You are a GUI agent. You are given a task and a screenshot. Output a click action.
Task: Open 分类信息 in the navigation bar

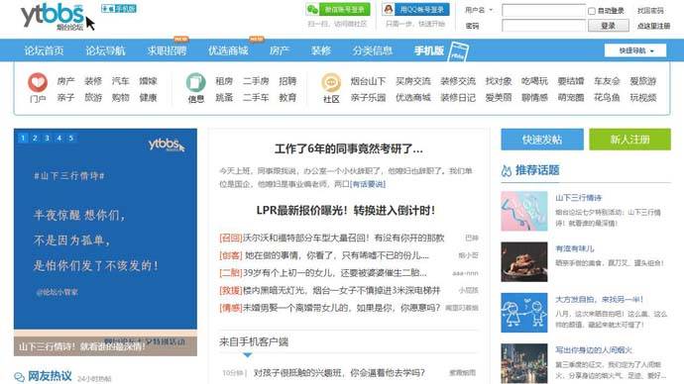pyautogui.click(x=372, y=50)
